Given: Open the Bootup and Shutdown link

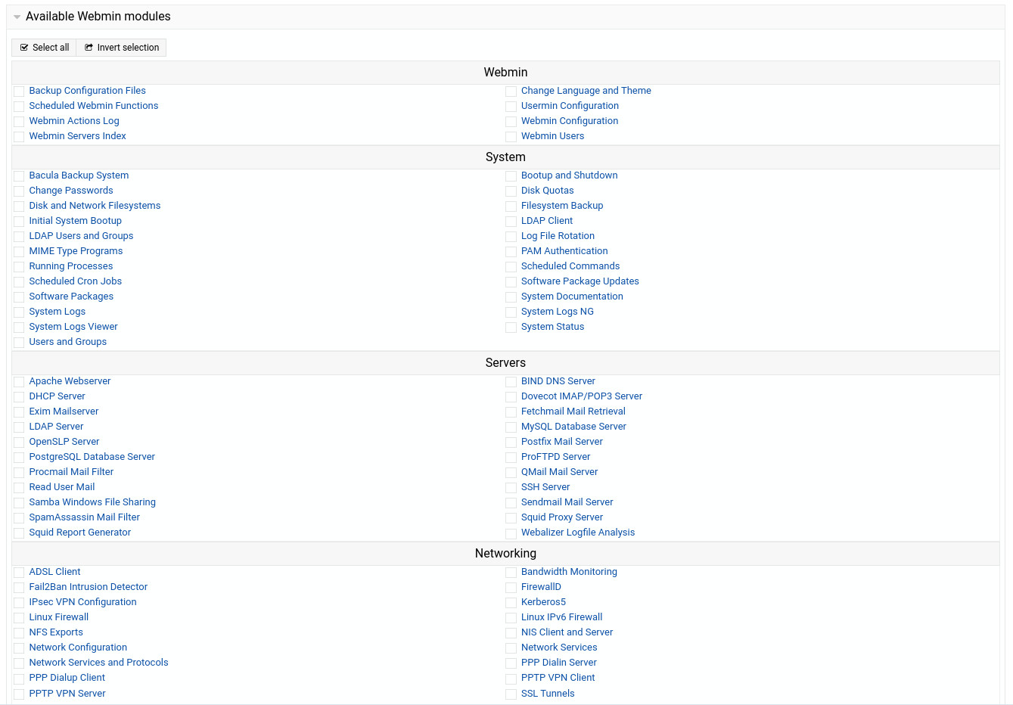Looking at the screenshot, I should tap(570, 175).
